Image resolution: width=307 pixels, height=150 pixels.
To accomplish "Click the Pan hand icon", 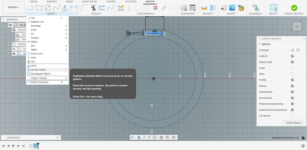I will point(144,137).
